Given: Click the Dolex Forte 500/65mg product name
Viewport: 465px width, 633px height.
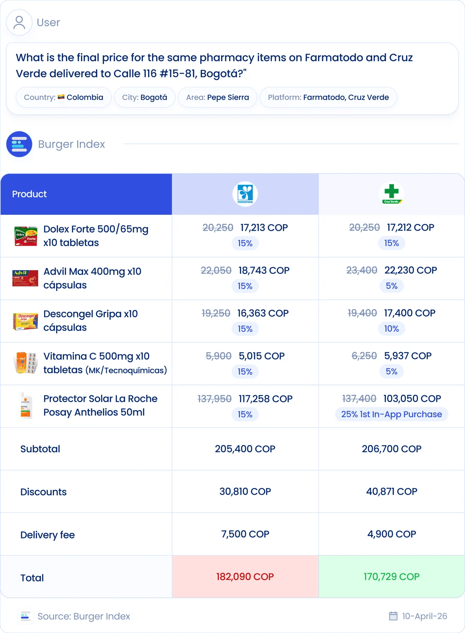Looking at the screenshot, I should pyautogui.click(x=96, y=236).
